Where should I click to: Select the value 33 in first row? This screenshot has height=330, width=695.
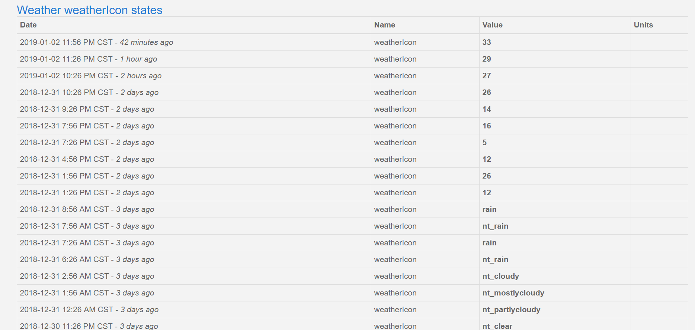(487, 42)
